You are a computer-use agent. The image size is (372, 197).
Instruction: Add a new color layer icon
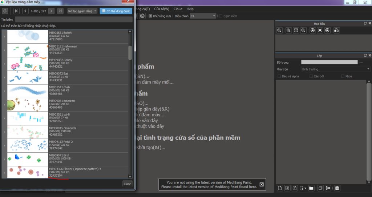tap(280, 188)
